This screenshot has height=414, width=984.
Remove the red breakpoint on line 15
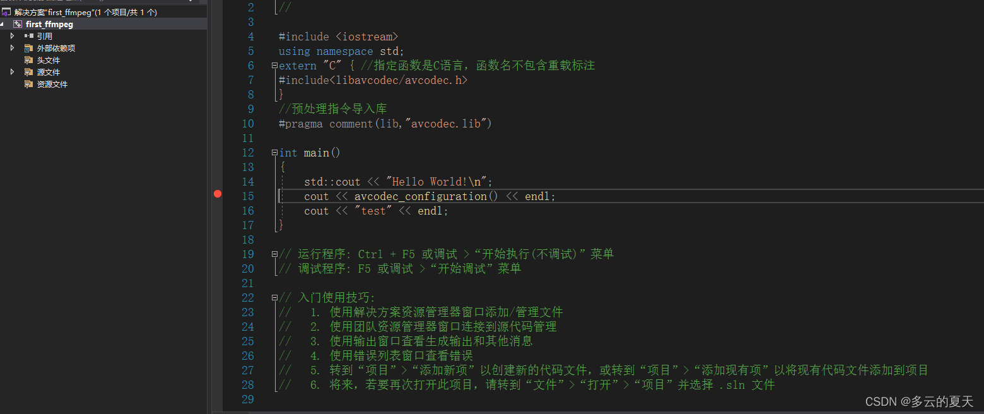click(218, 194)
